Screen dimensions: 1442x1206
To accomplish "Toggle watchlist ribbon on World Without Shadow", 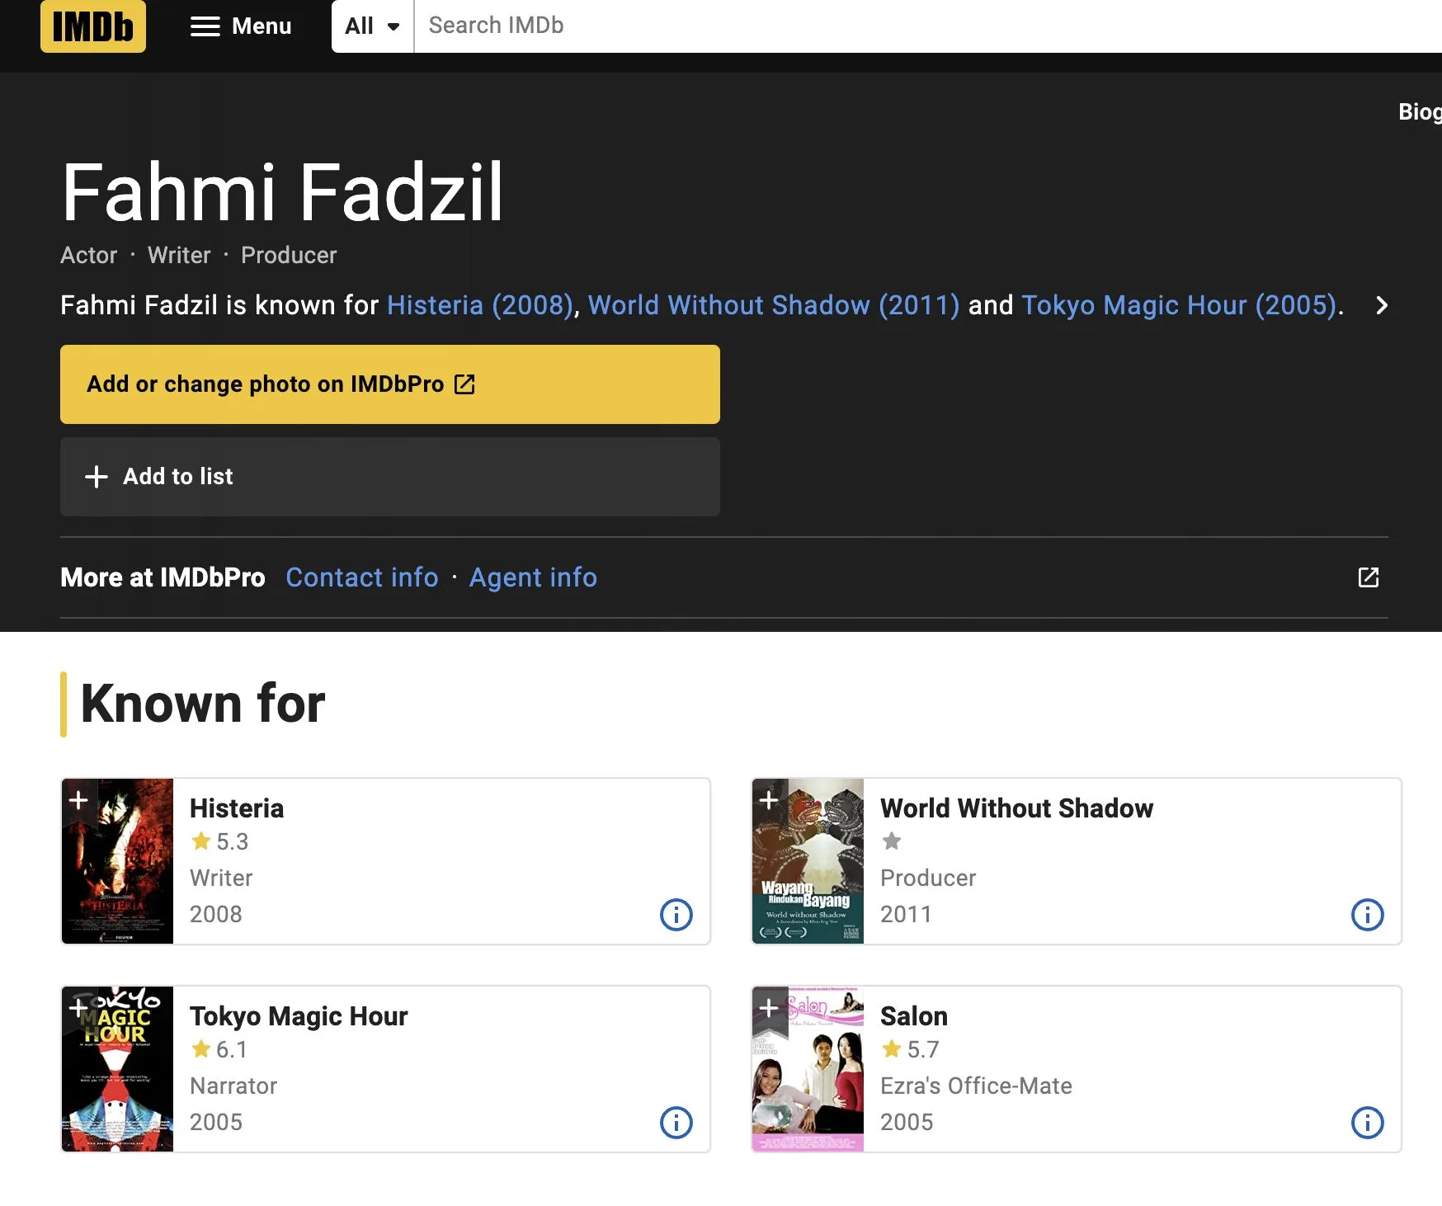I will (x=769, y=800).
